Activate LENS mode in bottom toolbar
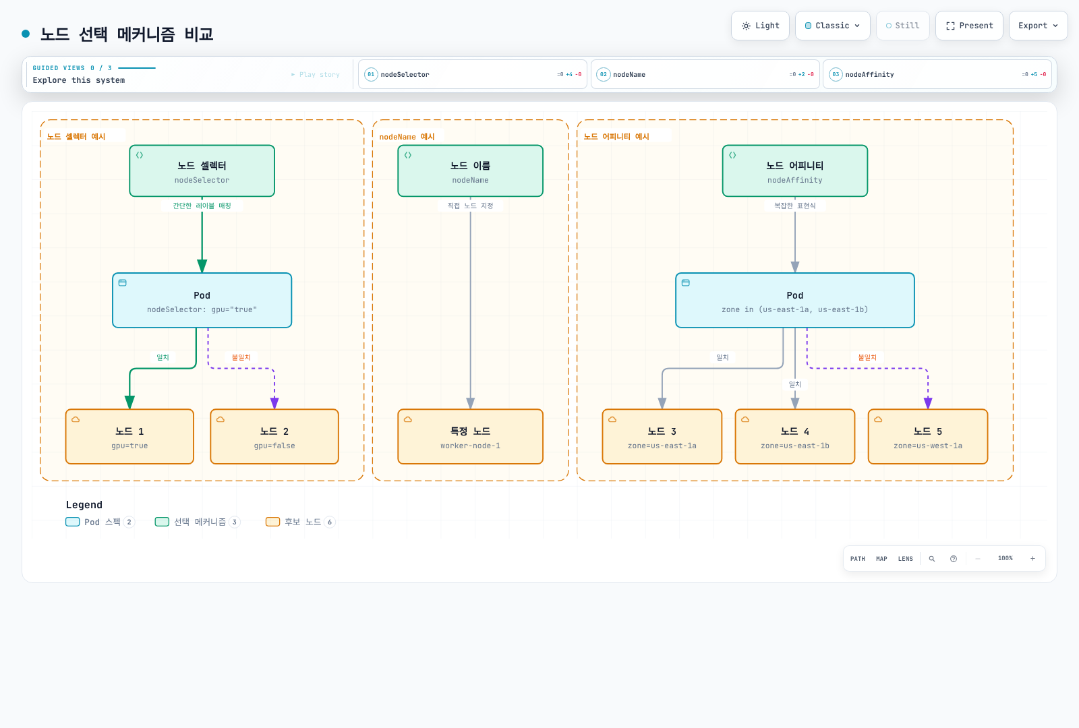The image size is (1079, 728). pos(906,559)
